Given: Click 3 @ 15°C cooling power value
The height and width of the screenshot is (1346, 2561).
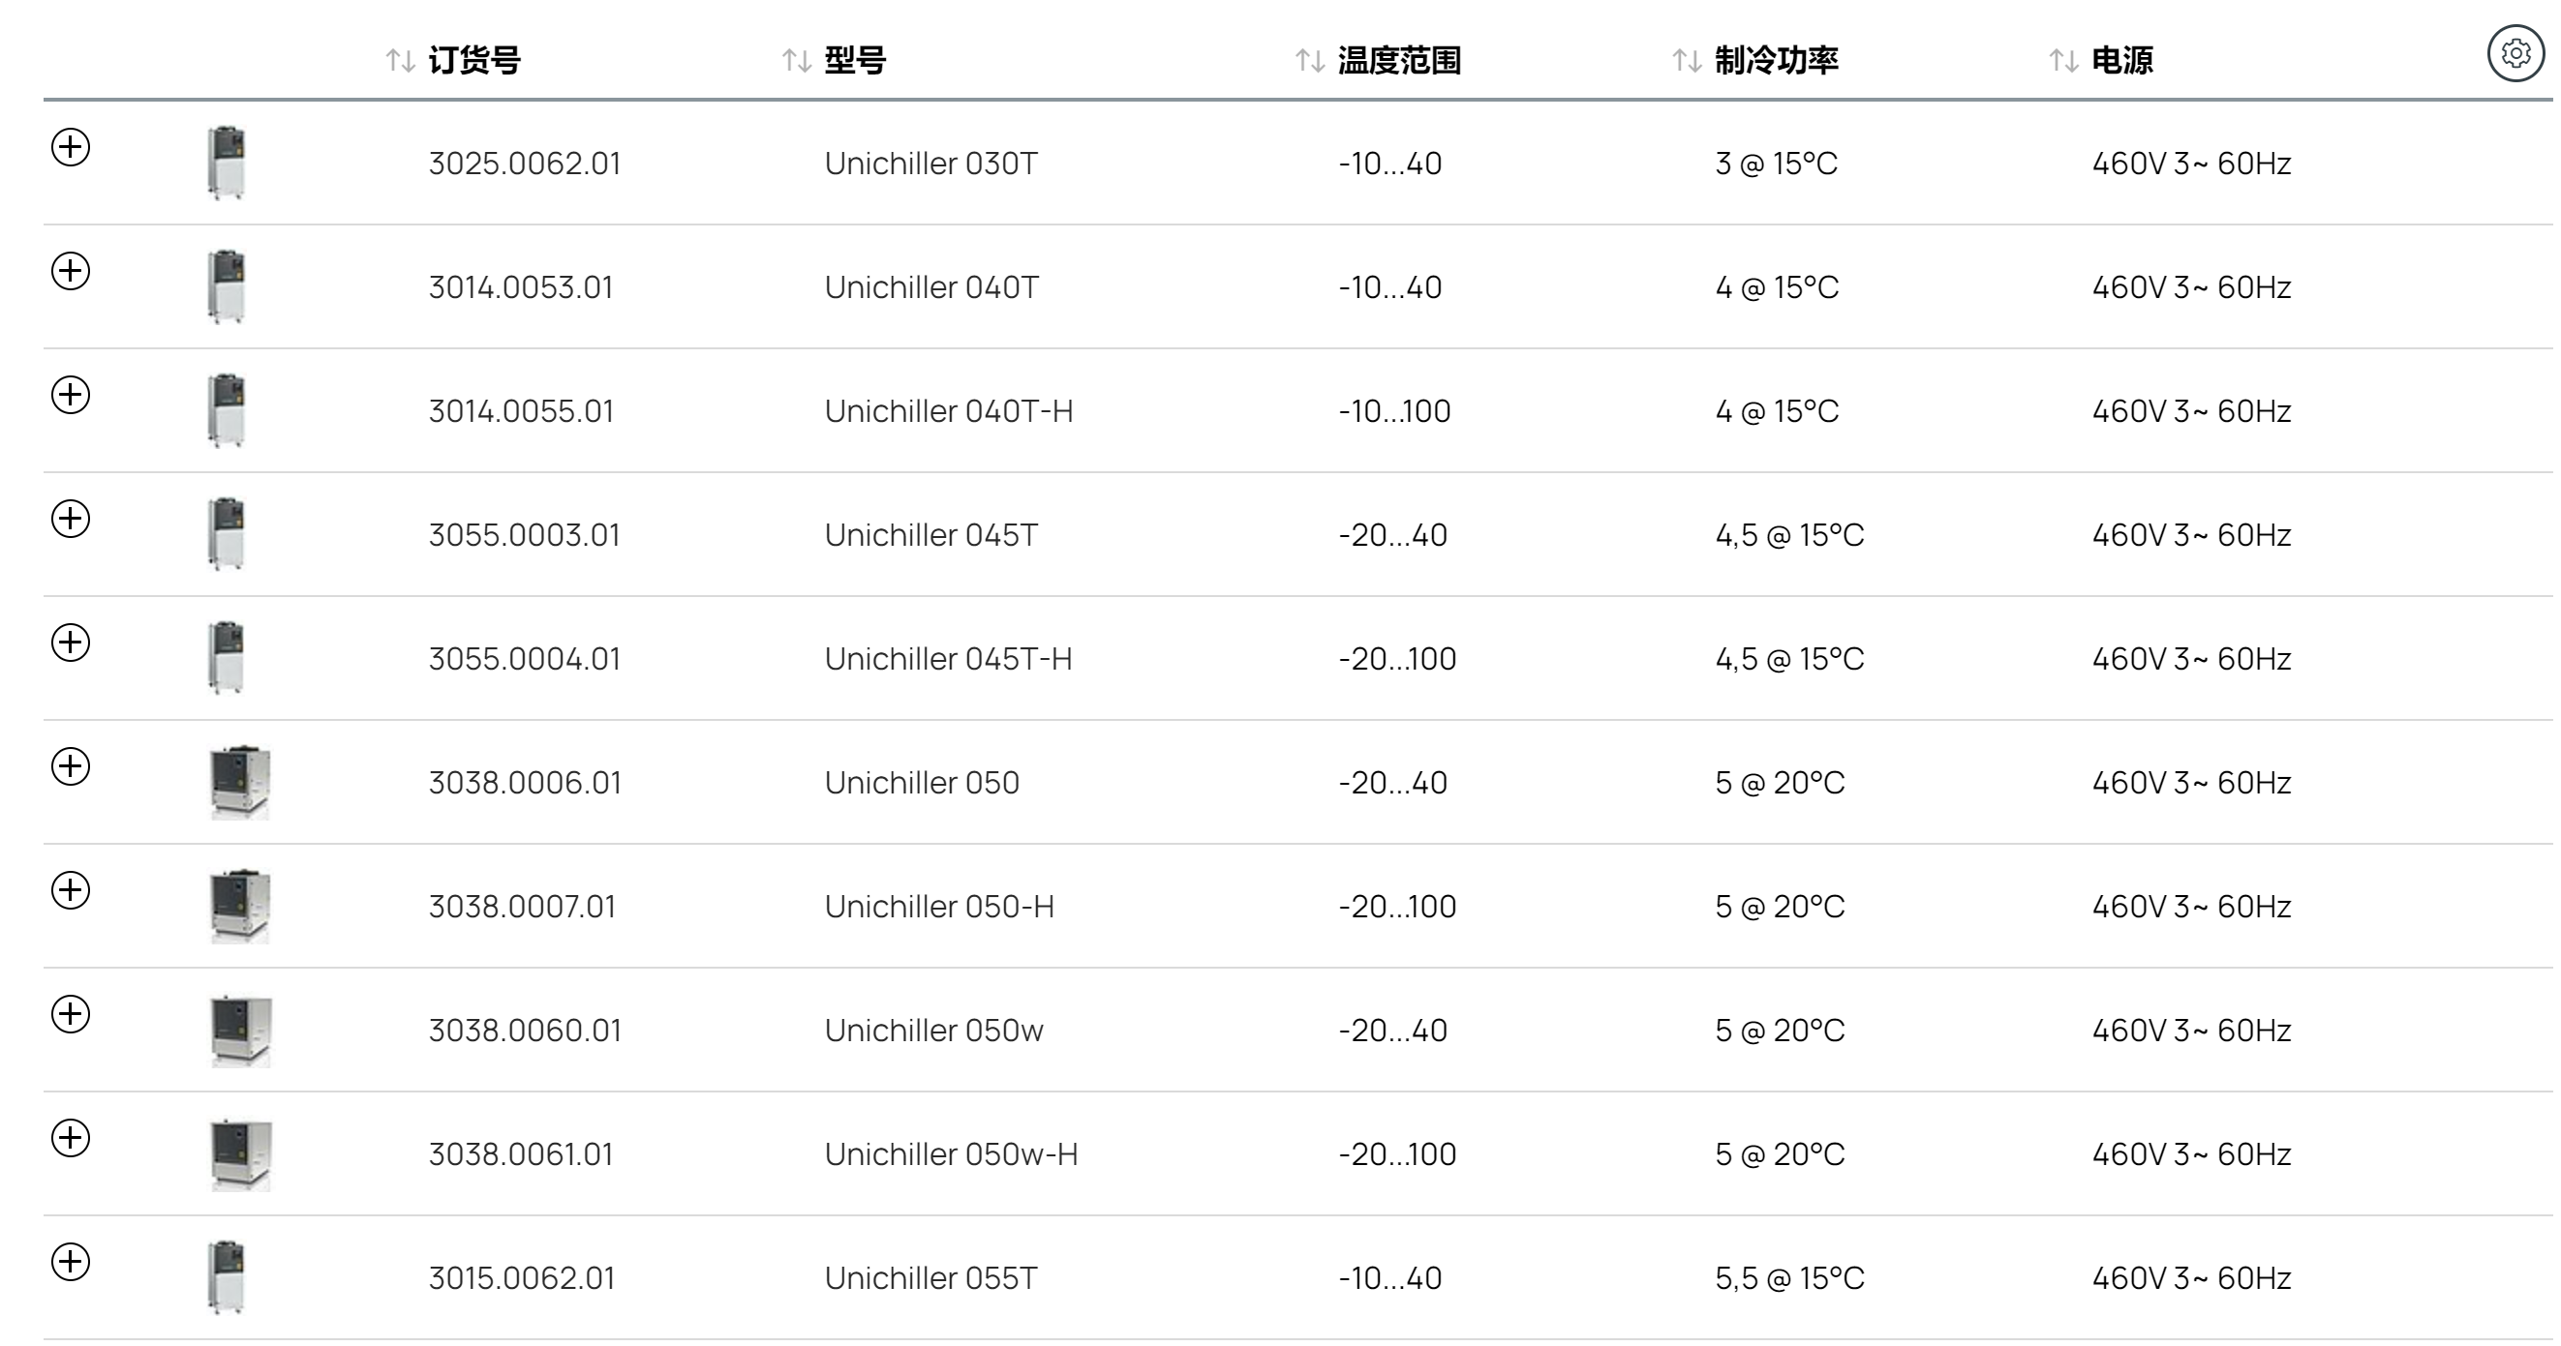Looking at the screenshot, I should 1777,163.
